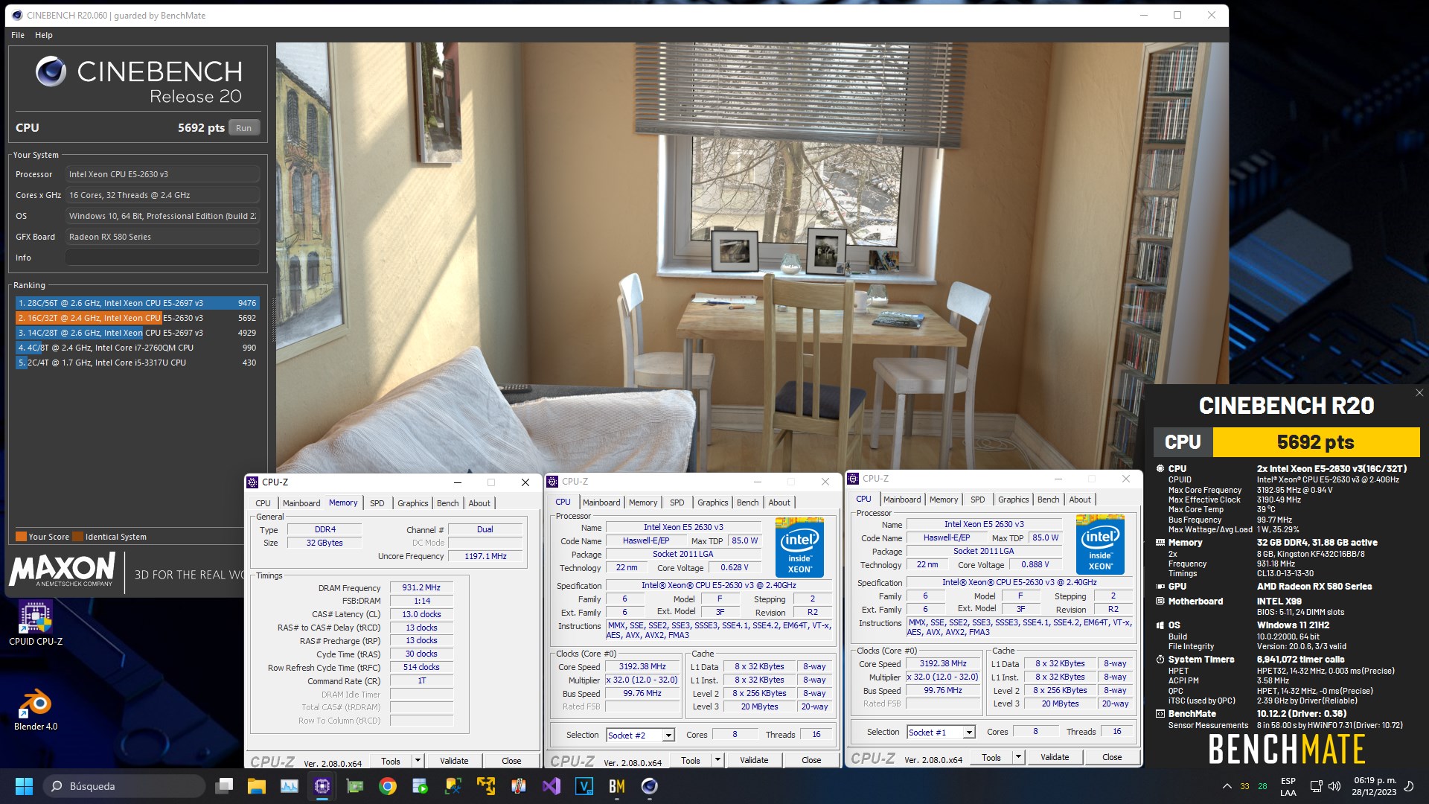Click the GFX Board field Radeon RX 580 Series

pyautogui.click(x=162, y=237)
